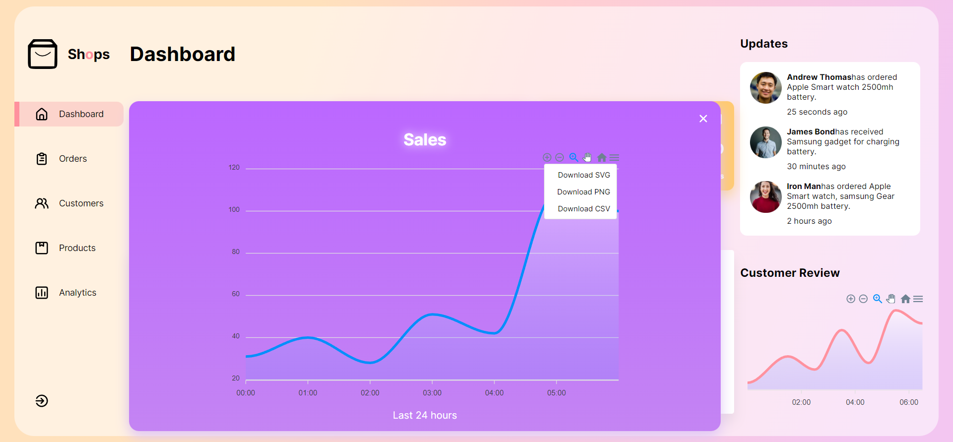
Task: Click the Sales modal title
Action: point(425,140)
